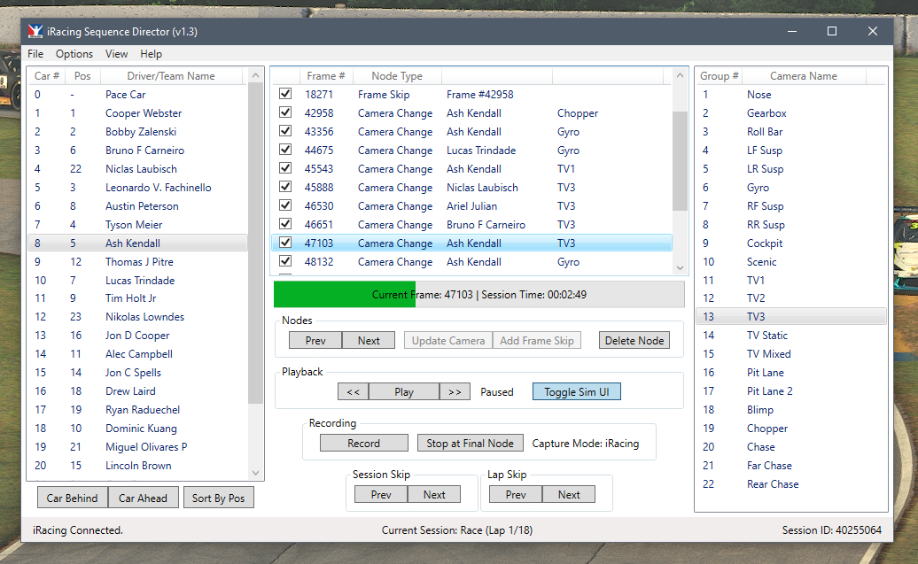Select node row with Niclas Laubisch TV3
Viewport: 918px width, 564px height.
tap(472, 187)
